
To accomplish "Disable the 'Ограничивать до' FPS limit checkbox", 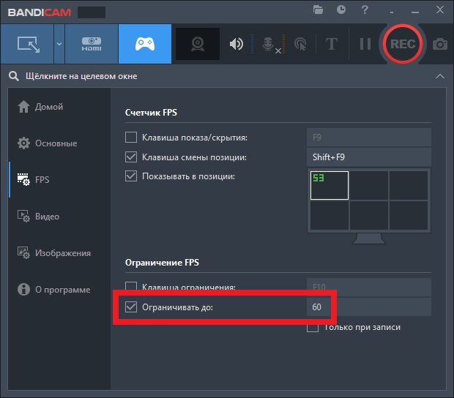I will click(x=131, y=307).
